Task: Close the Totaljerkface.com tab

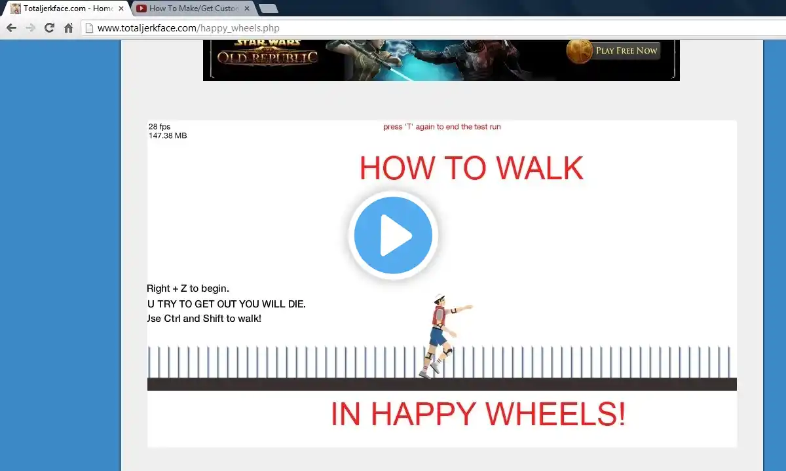Action: pos(121,9)
